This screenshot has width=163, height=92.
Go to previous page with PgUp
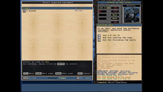[58, 73]
